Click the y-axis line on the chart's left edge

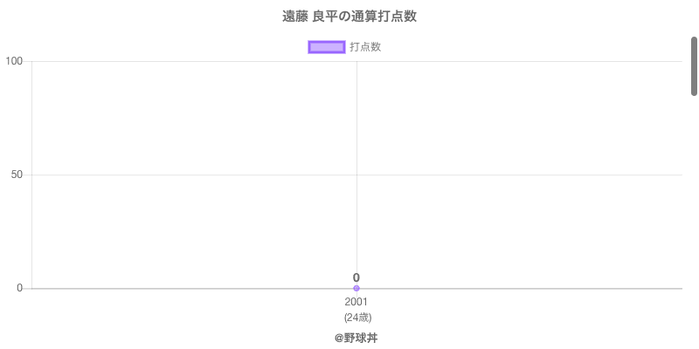[x=32, y=227]
